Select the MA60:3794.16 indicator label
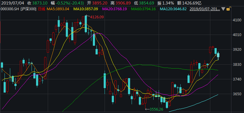 [x=143, y=9]
